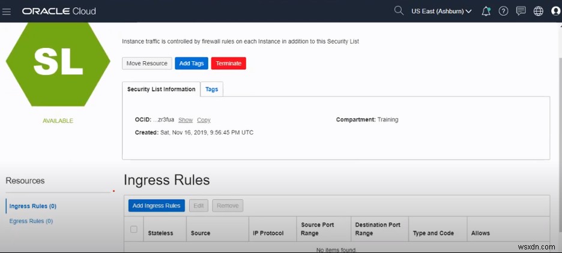The width and height of the screenshot is (562, 253).
Task: Toggle the select-all checkbox in the table header
Action: coord(134,230)
